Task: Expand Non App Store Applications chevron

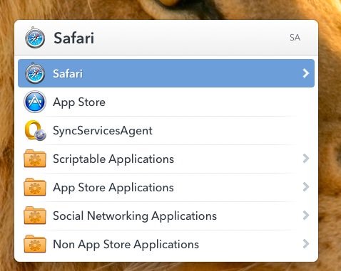Action: (306, 244)
